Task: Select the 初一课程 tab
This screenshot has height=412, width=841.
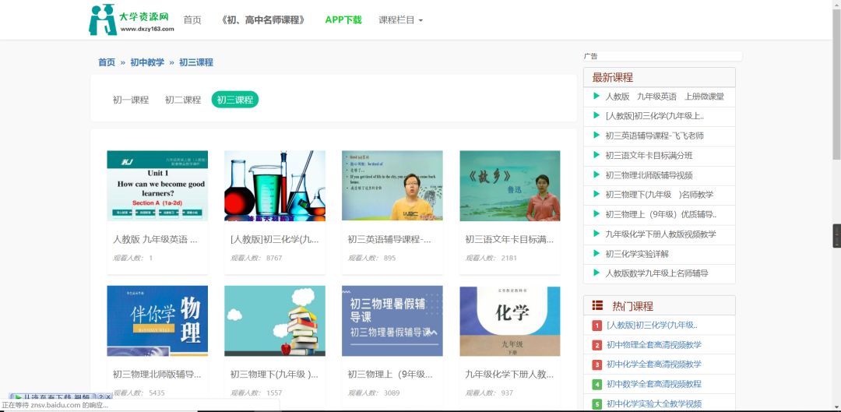Action: pos(130,99)
